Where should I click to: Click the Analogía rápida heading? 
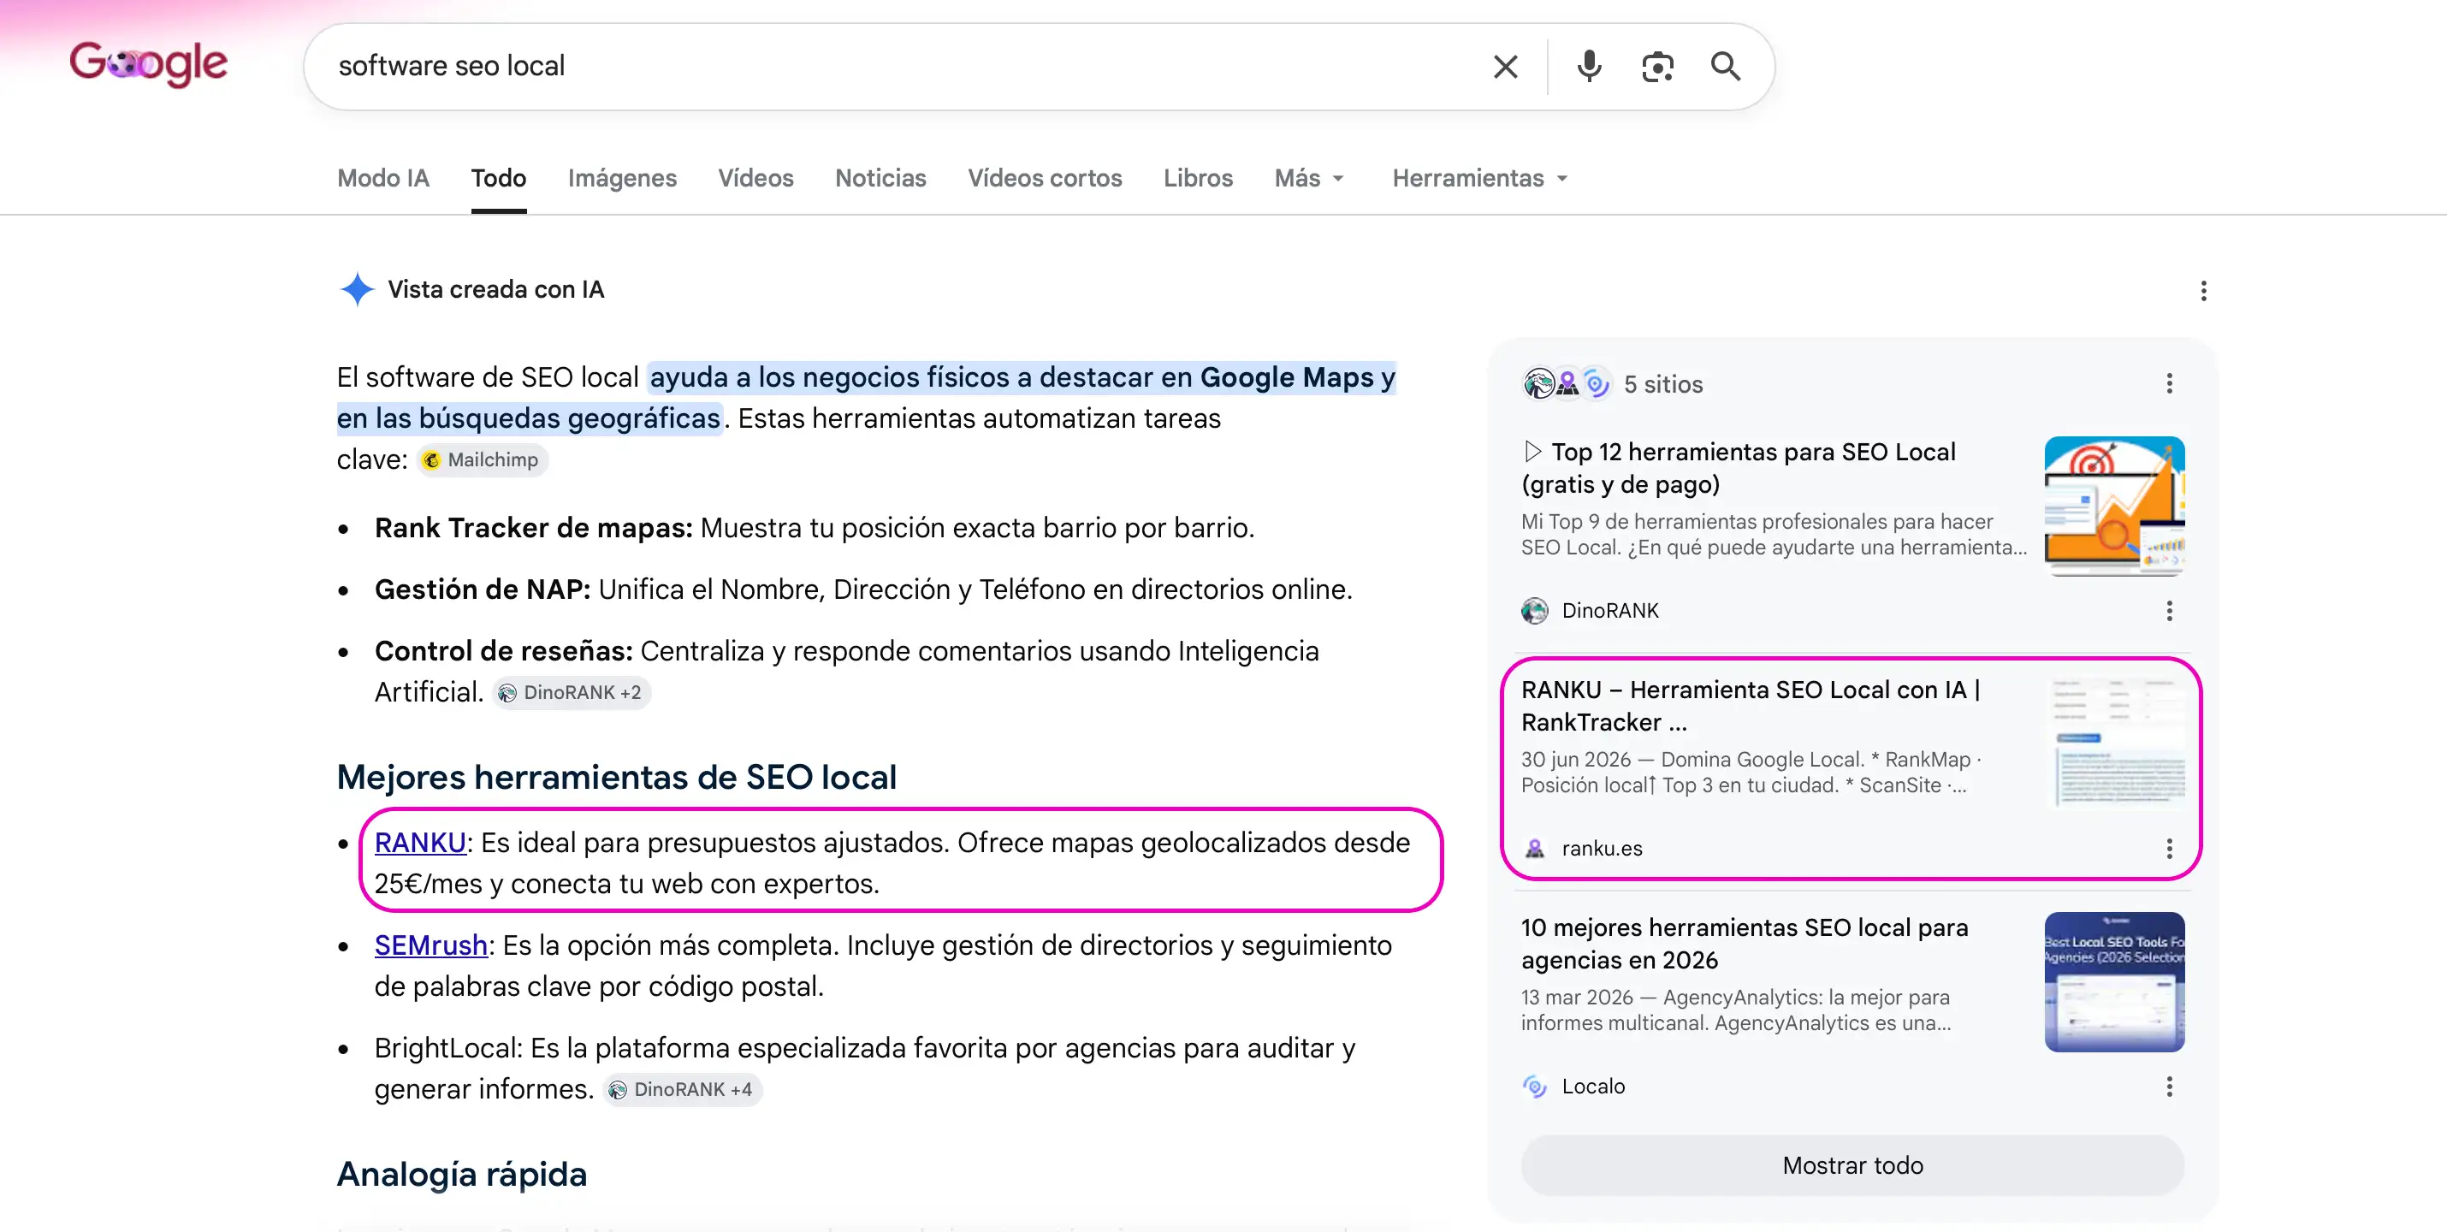(x=462, y=1174)
